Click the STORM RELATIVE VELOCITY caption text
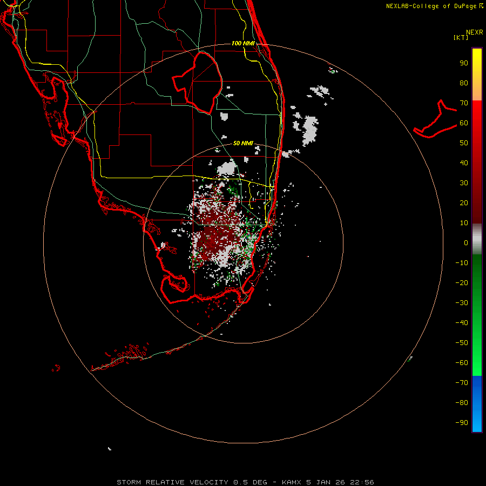 click(172, 482)
